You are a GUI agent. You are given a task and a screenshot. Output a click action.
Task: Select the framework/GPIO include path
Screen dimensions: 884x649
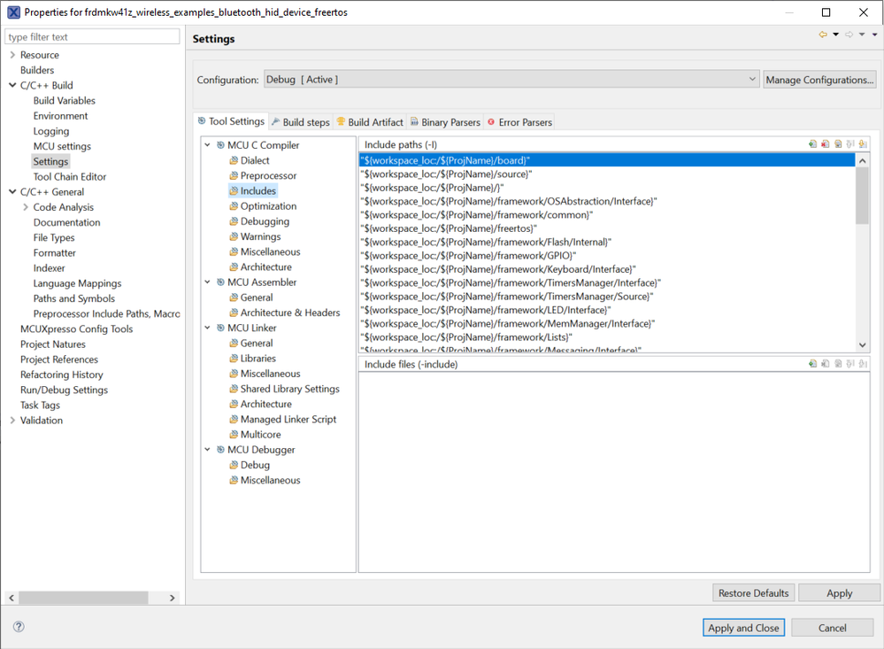pos(607,256)
